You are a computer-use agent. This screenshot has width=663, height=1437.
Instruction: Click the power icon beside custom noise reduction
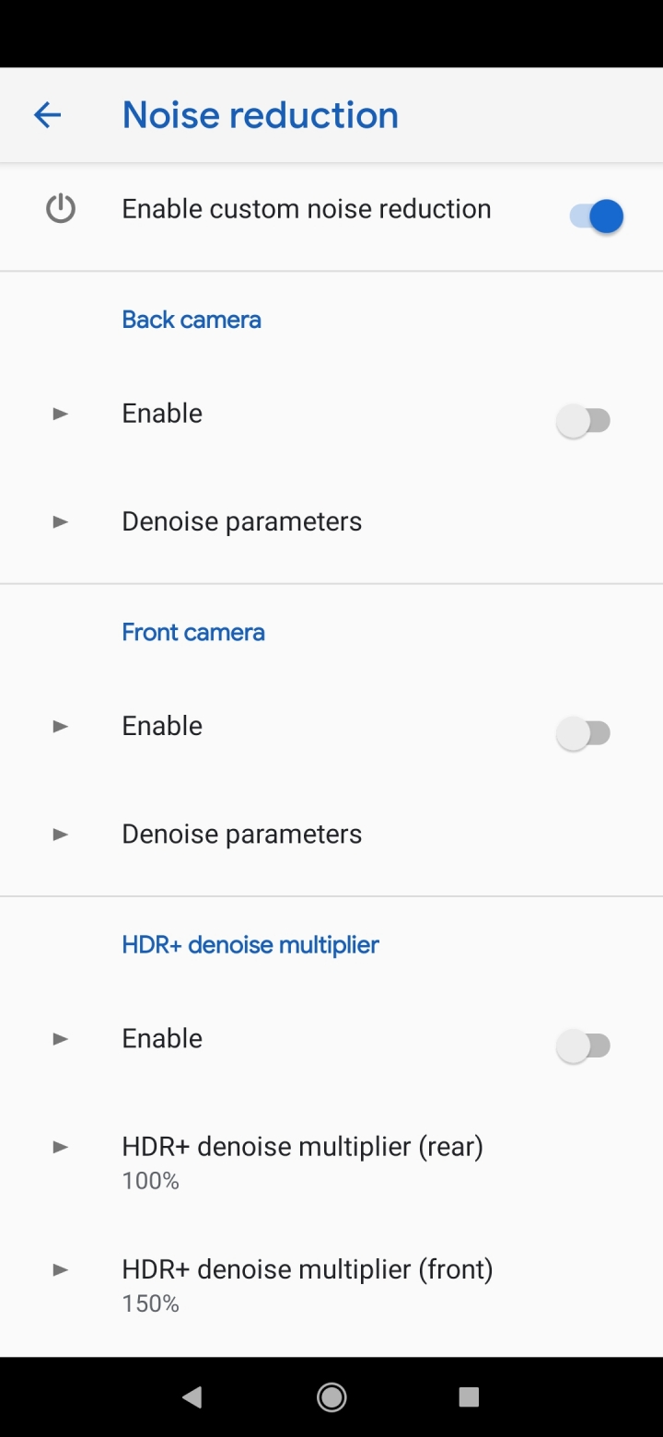point(61,209)
